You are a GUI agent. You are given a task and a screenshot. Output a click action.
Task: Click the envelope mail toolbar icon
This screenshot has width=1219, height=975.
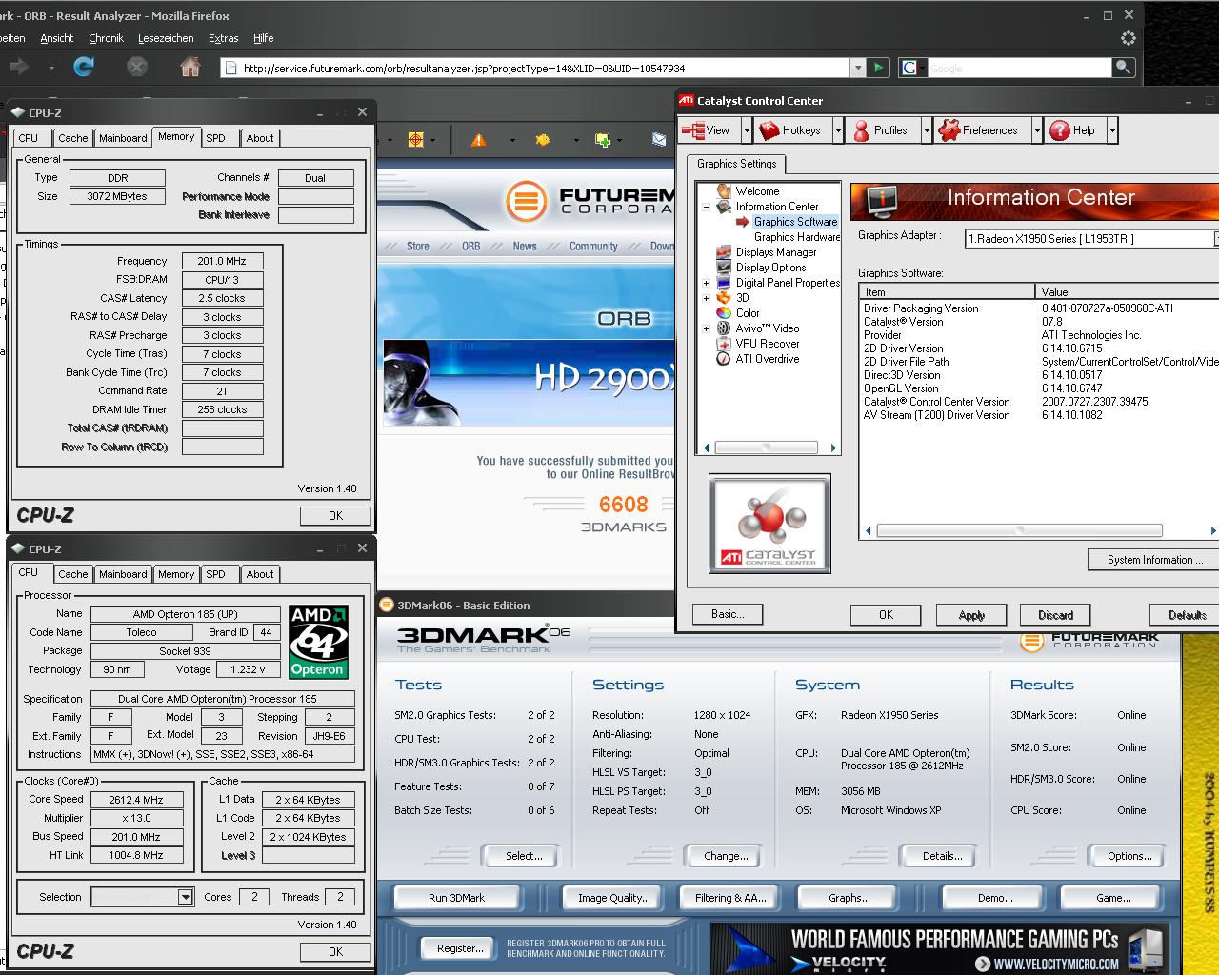point(659,140)
